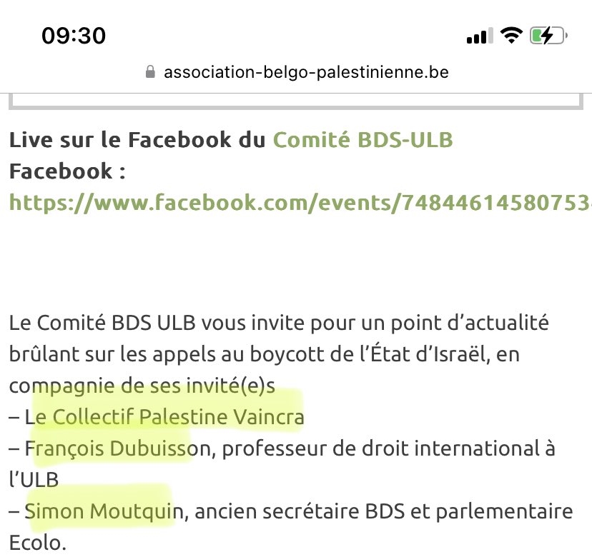
Task: Tap the "Le Comité BDS ULB vous invite" line
Action: point(279,323)
